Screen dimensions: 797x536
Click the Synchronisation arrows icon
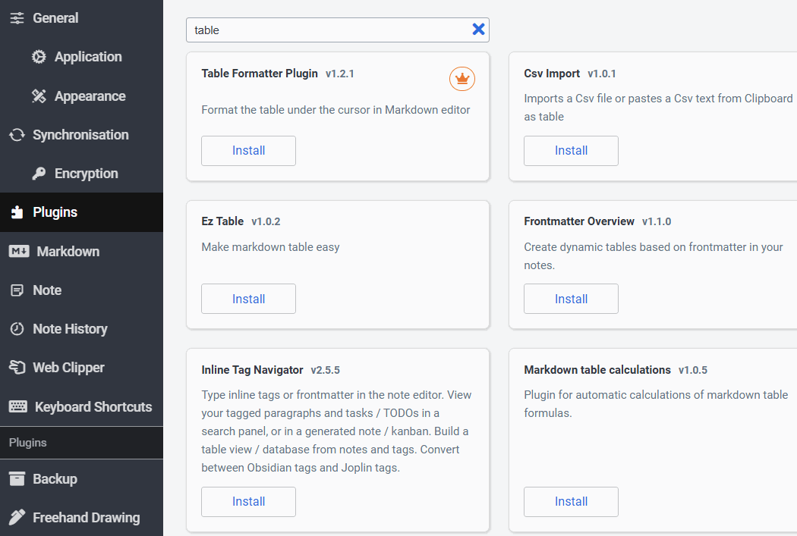(17, 135)
